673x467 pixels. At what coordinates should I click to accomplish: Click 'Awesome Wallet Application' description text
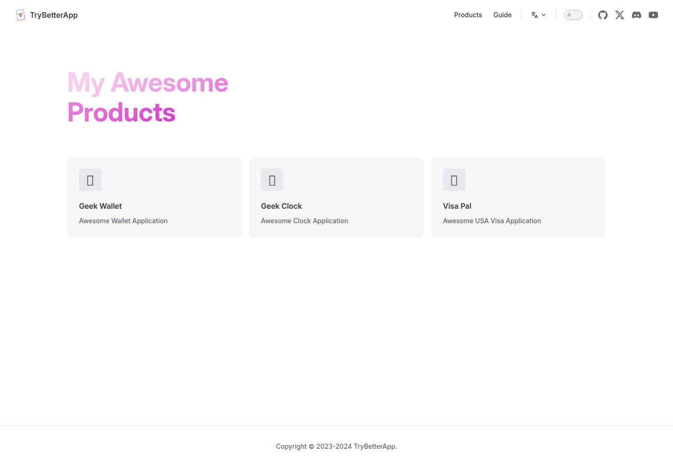(123, 221)
